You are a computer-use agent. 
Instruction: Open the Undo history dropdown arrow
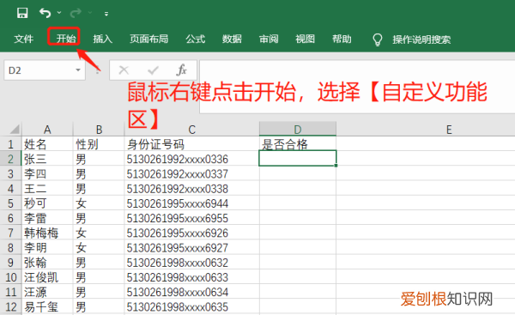(59, 13)
